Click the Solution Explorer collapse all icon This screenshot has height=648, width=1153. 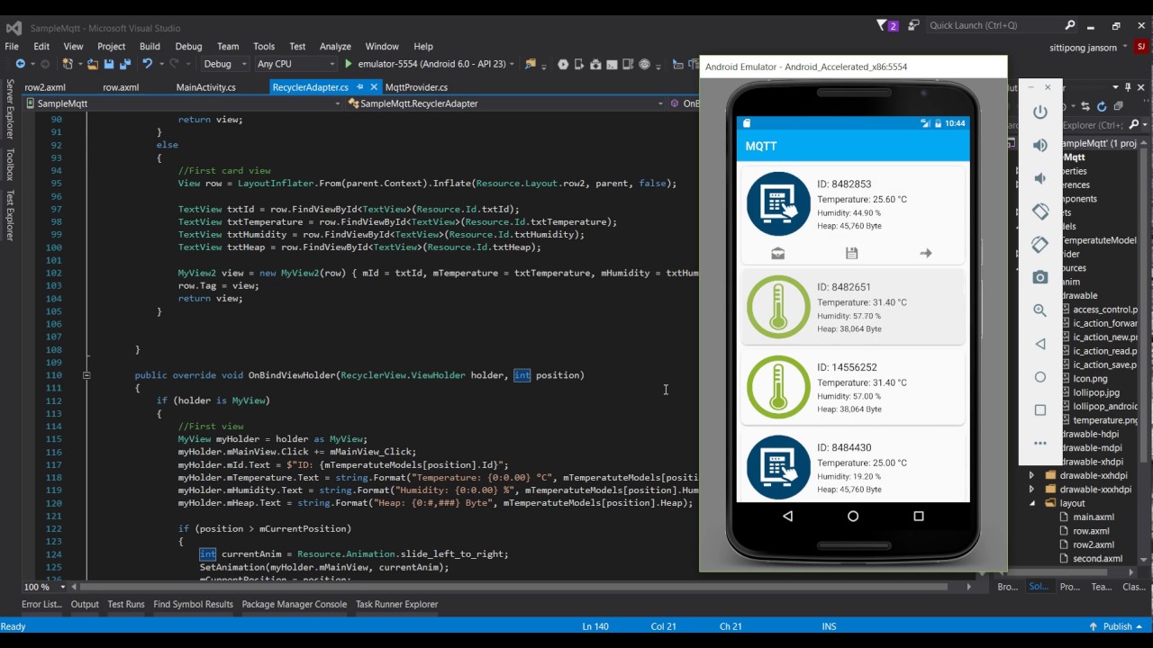tap(1118, 106)
